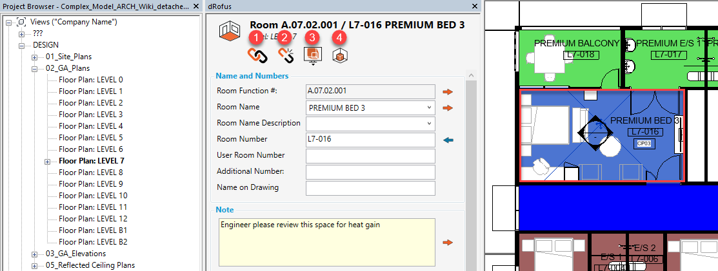Close the dRofus panel
The width and height of the screenshot is (718, 271).
click(x=475, y=6)
